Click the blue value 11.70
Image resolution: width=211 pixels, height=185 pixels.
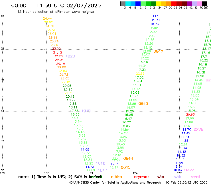[187, 129]
